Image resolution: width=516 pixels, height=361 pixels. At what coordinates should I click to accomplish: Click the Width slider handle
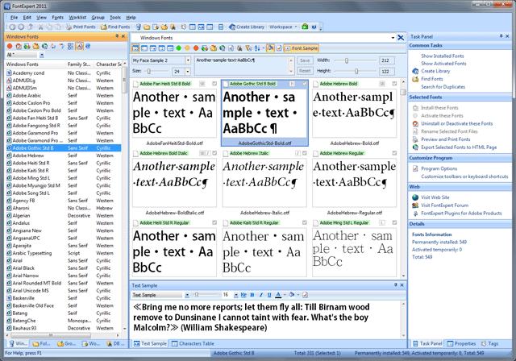click(x=346, y=60)
